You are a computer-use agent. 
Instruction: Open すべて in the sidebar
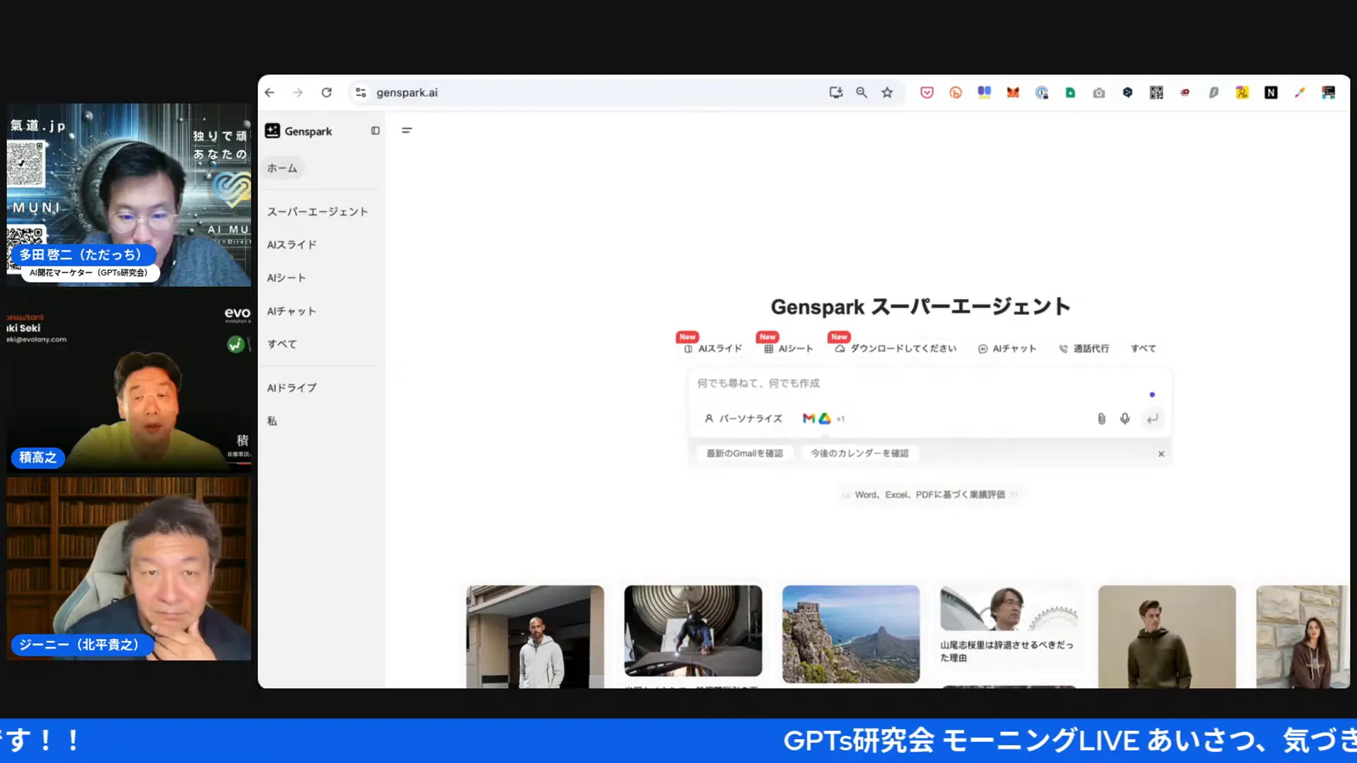point(282,344)
